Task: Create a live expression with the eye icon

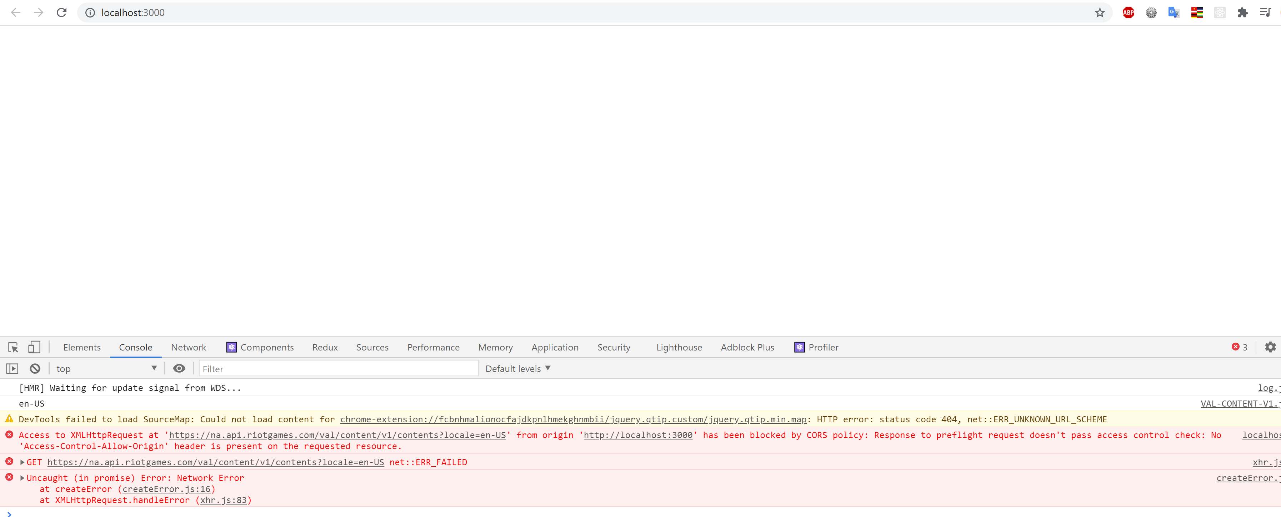Action: point(179,368)
